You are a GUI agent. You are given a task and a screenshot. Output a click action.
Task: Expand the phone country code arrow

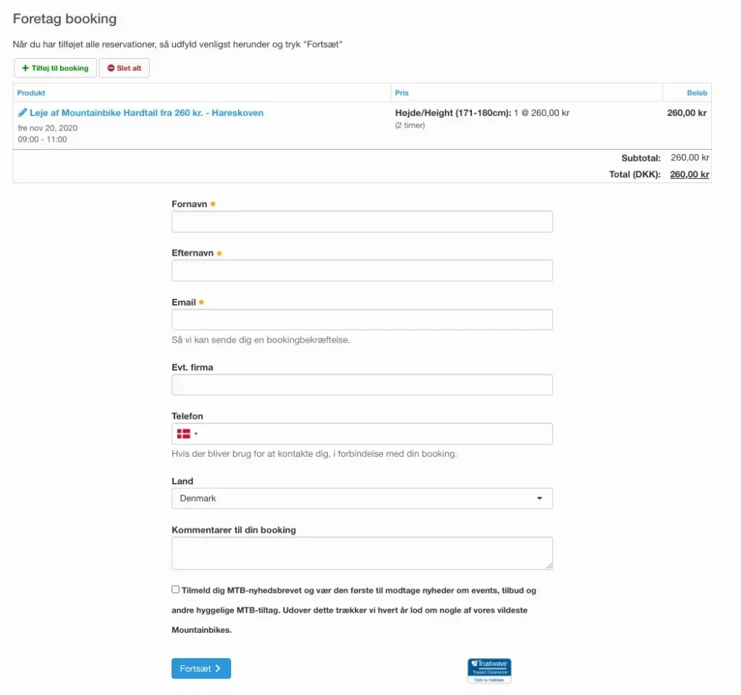(196, 434)
